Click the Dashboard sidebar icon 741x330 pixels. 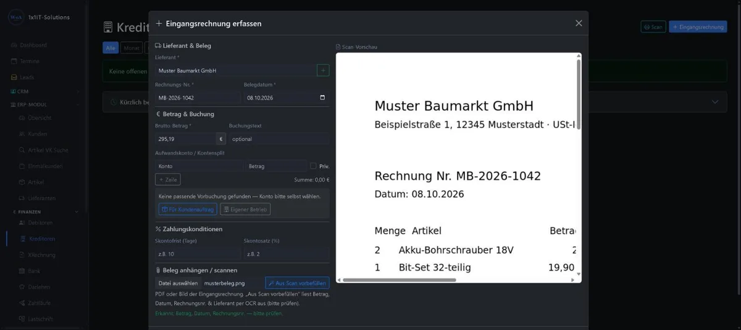coord(14,45)
